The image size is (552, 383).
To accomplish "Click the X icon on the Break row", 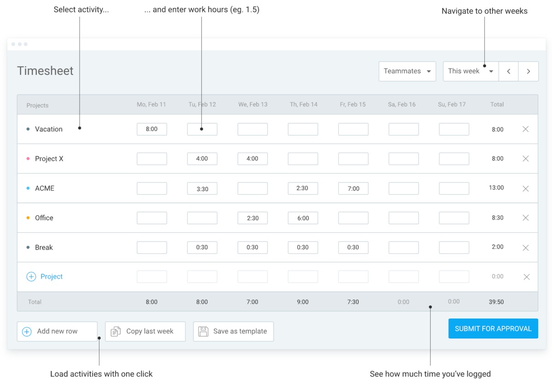I will [x=526, y=247].
